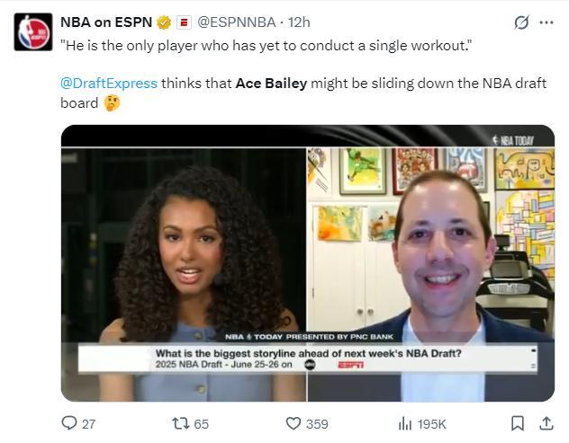The width and height of the screenshot is (569, 443).
Task: Click the ESPN affiliate badge beside the checkmark
Action: (x=183, y=22)
